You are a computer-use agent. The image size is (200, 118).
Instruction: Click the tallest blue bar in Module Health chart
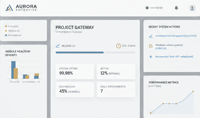[13, 70]
